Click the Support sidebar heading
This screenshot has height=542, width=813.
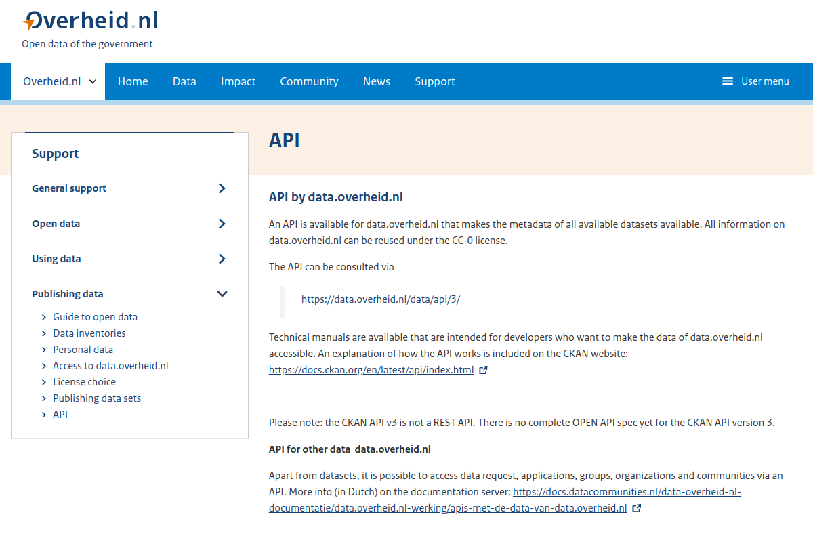pyautogui.click(x=56, y=154)
